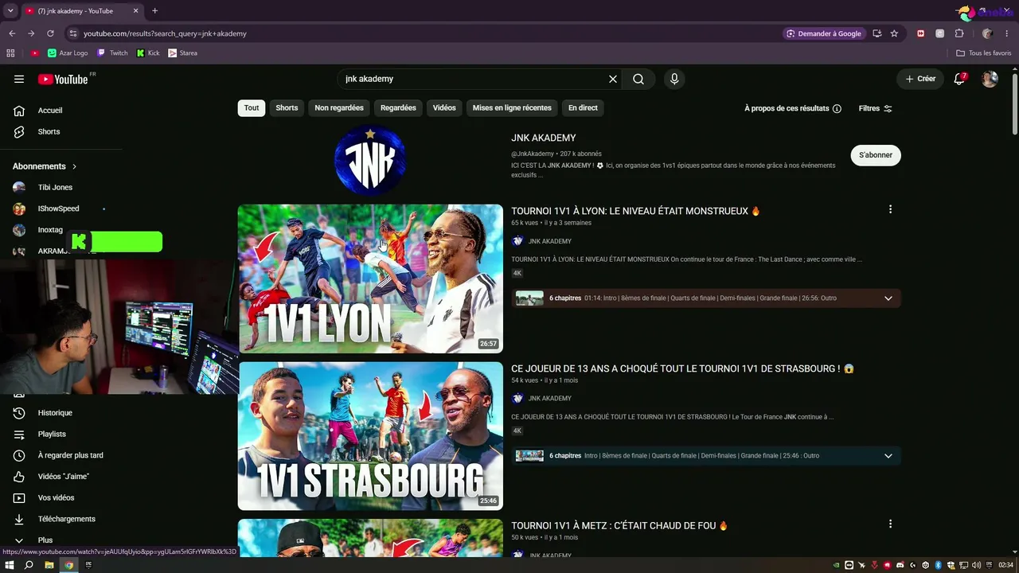
Task: Open the TOURNOI 1V1 À LYON video title
Action: (x=636, y=211)
